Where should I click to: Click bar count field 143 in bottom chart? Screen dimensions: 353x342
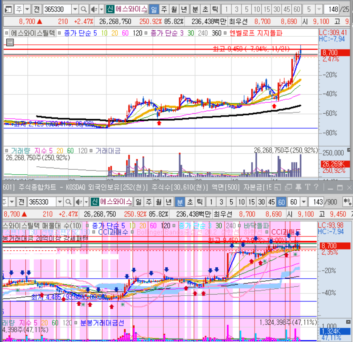(x=316, y=202)
